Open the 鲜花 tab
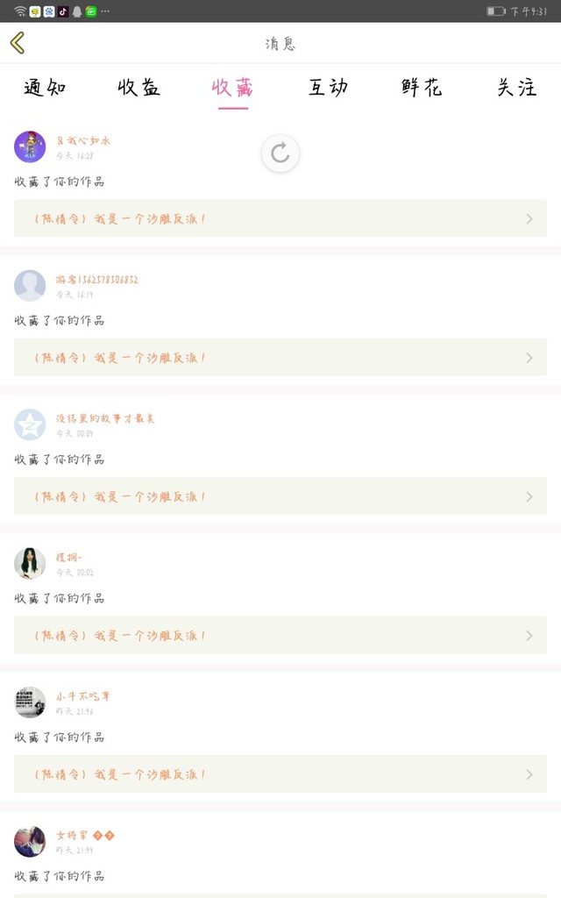The image size is (561, 898). (422, 88)
